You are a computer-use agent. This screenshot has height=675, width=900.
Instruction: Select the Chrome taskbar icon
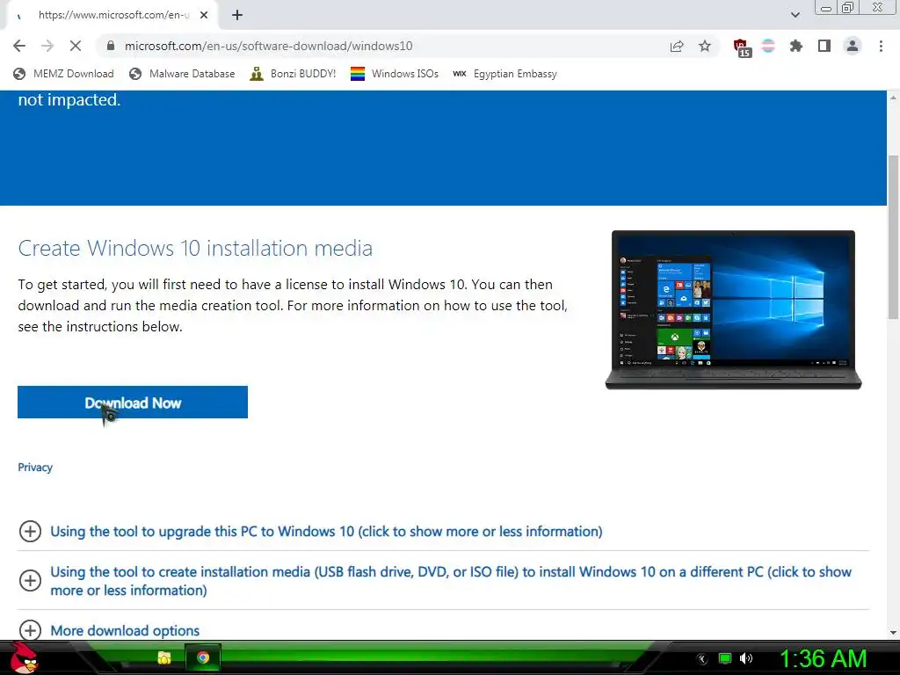[203, 657]
